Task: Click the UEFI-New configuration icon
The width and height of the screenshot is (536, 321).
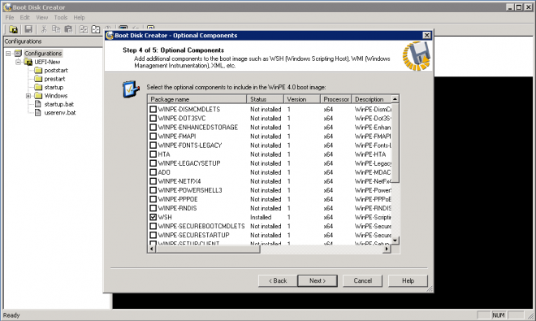Action: tap(28, 62)
